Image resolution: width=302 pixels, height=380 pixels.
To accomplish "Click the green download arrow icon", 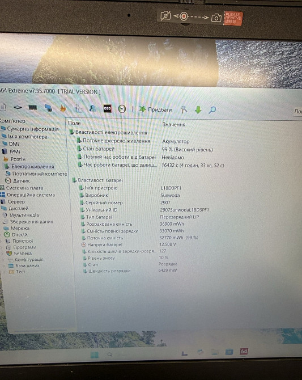I will (198, 110).
